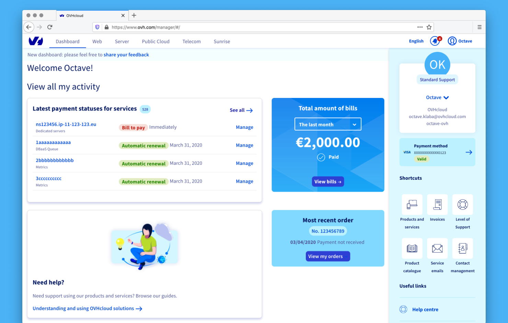
Task: Click the Valid payment status badge
Action: [x=422, y=159]
